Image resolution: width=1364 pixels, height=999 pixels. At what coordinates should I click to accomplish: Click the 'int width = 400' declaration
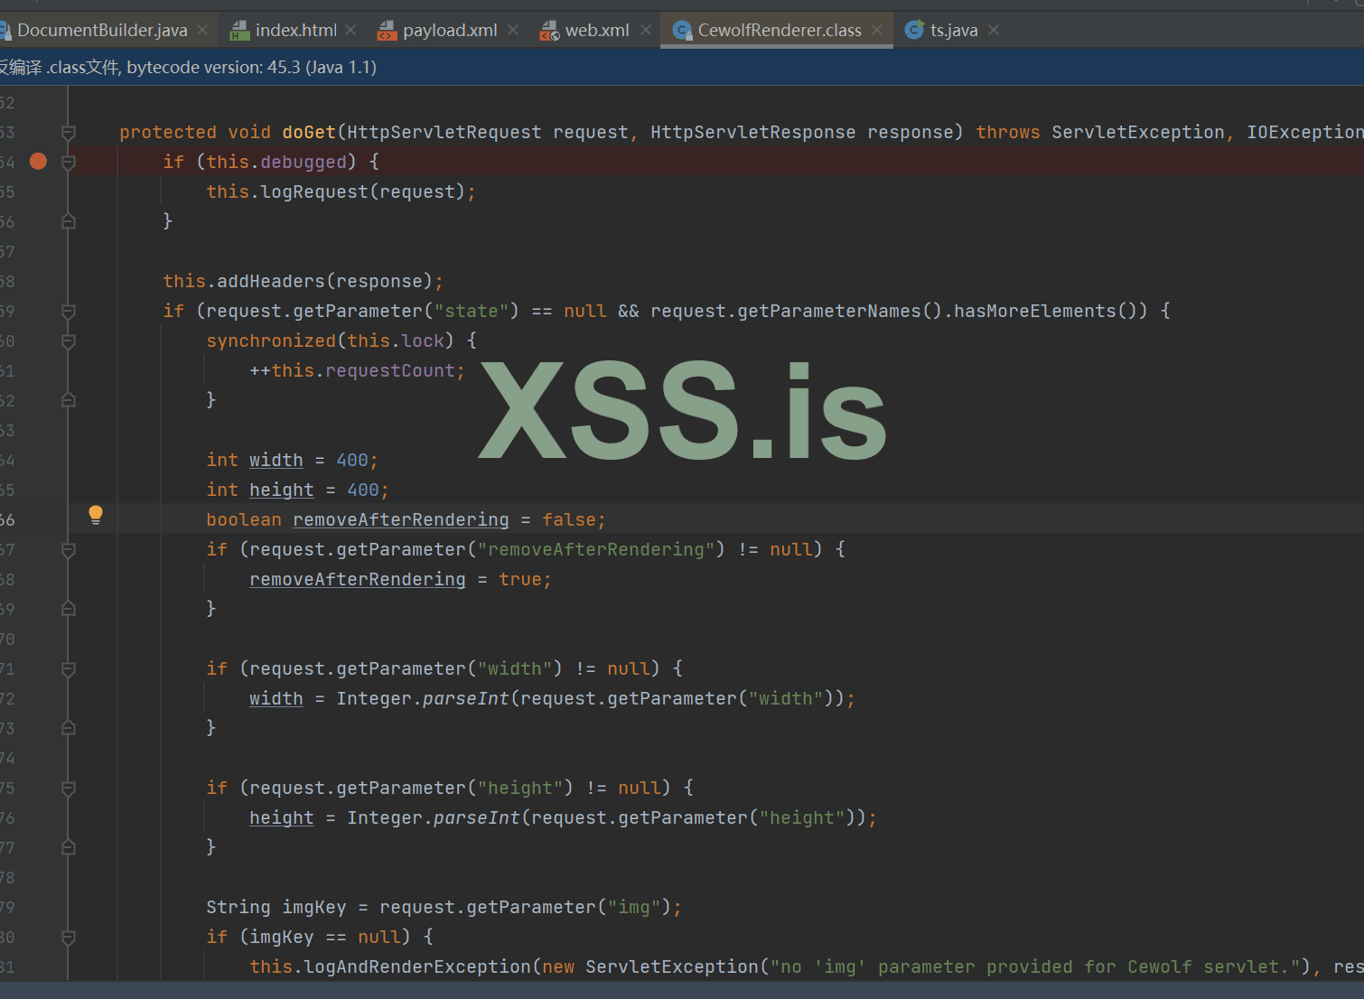pyautogui.click(x=292, y=461)
